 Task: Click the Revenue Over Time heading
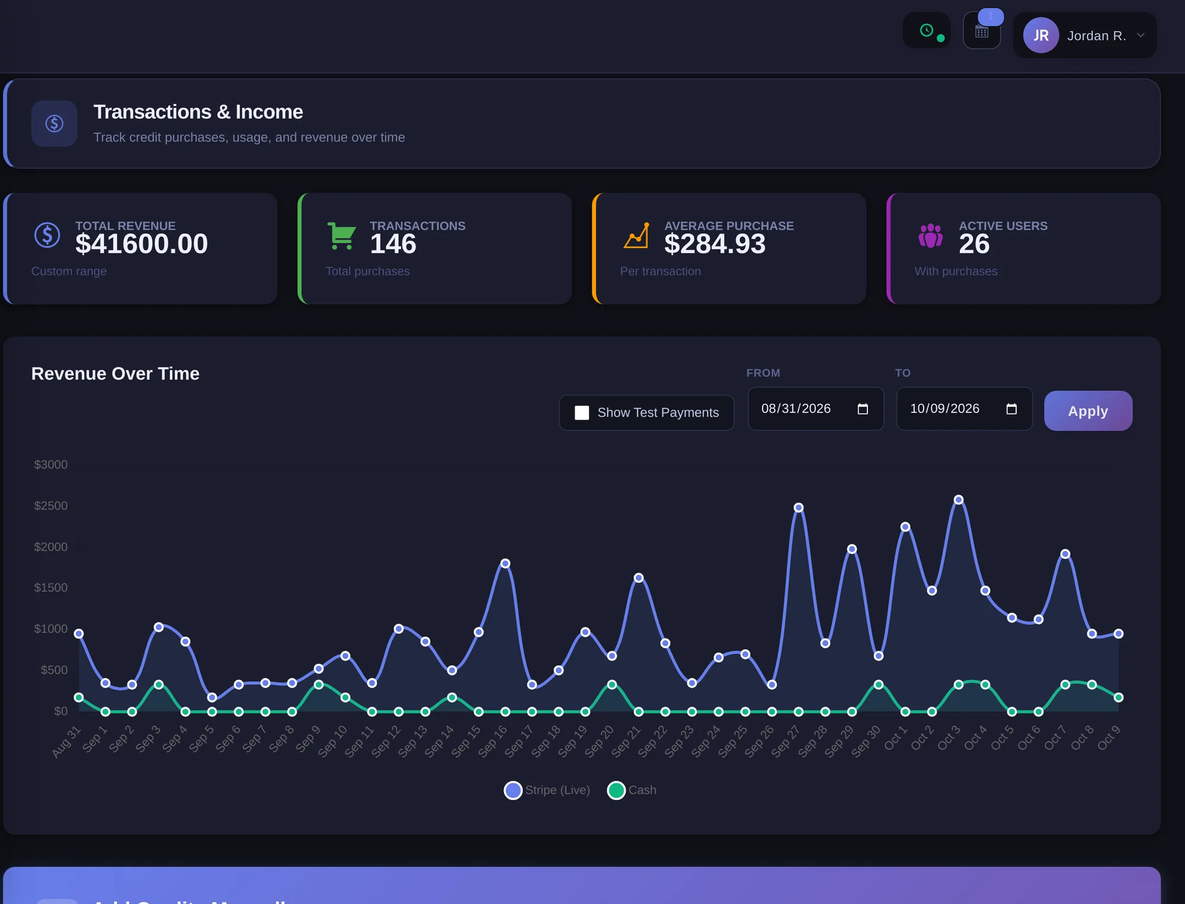pyautogui.click(x=115, y=374)
